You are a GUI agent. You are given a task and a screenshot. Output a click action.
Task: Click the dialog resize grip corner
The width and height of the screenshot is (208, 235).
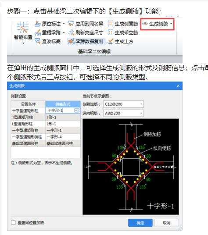[180, 228]
